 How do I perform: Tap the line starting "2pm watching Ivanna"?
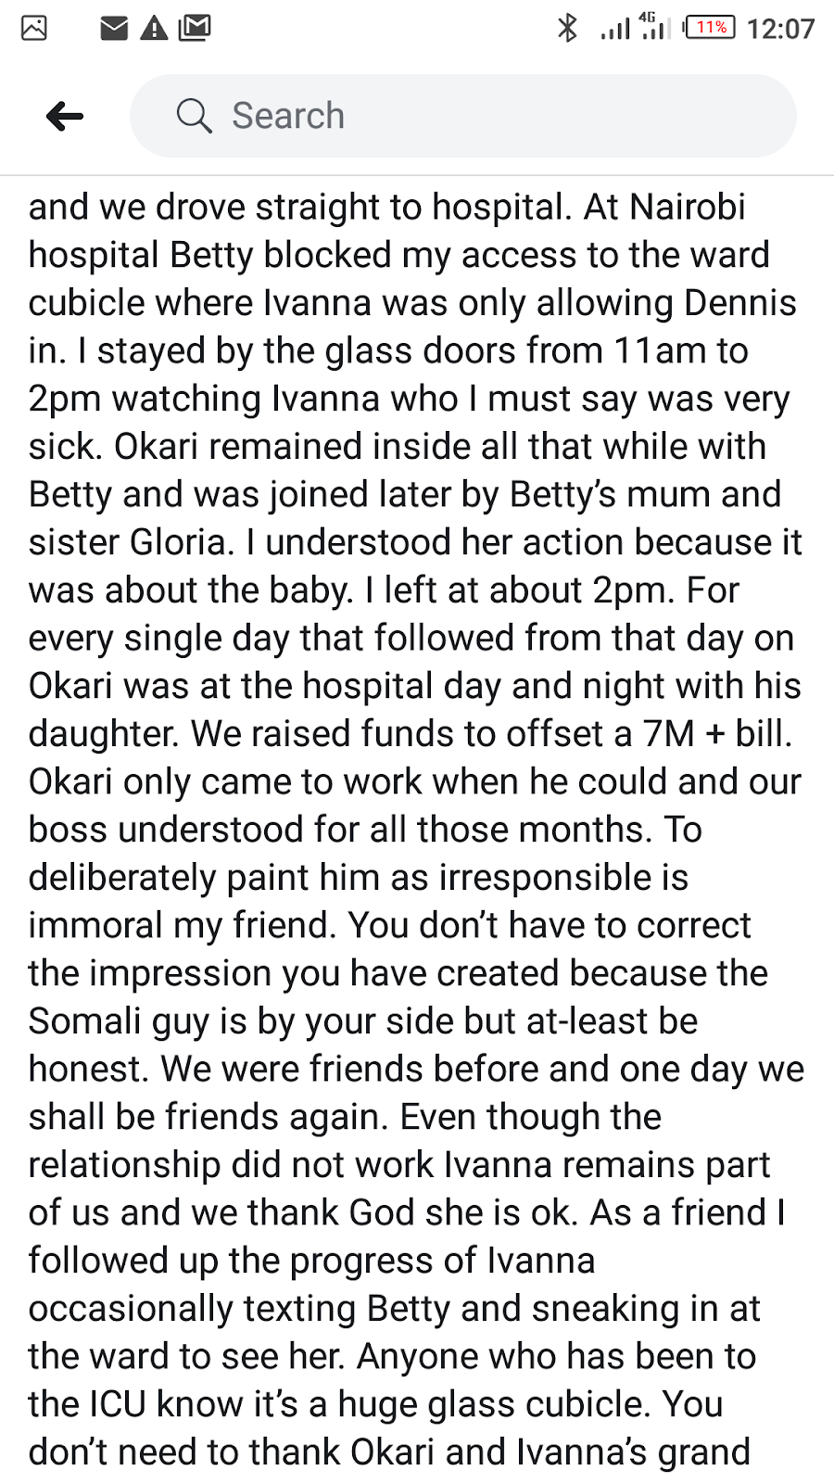coord(410,399)
